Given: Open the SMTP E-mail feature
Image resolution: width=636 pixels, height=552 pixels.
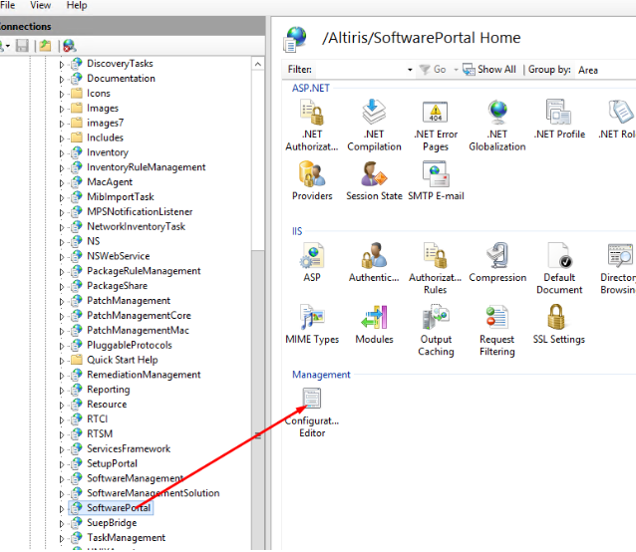Looking at the screenshot, I should click(436, 175).
